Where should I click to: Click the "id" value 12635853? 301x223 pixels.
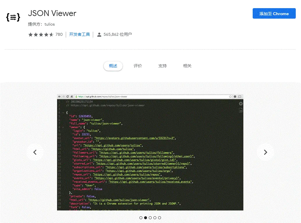coord(85,116)
